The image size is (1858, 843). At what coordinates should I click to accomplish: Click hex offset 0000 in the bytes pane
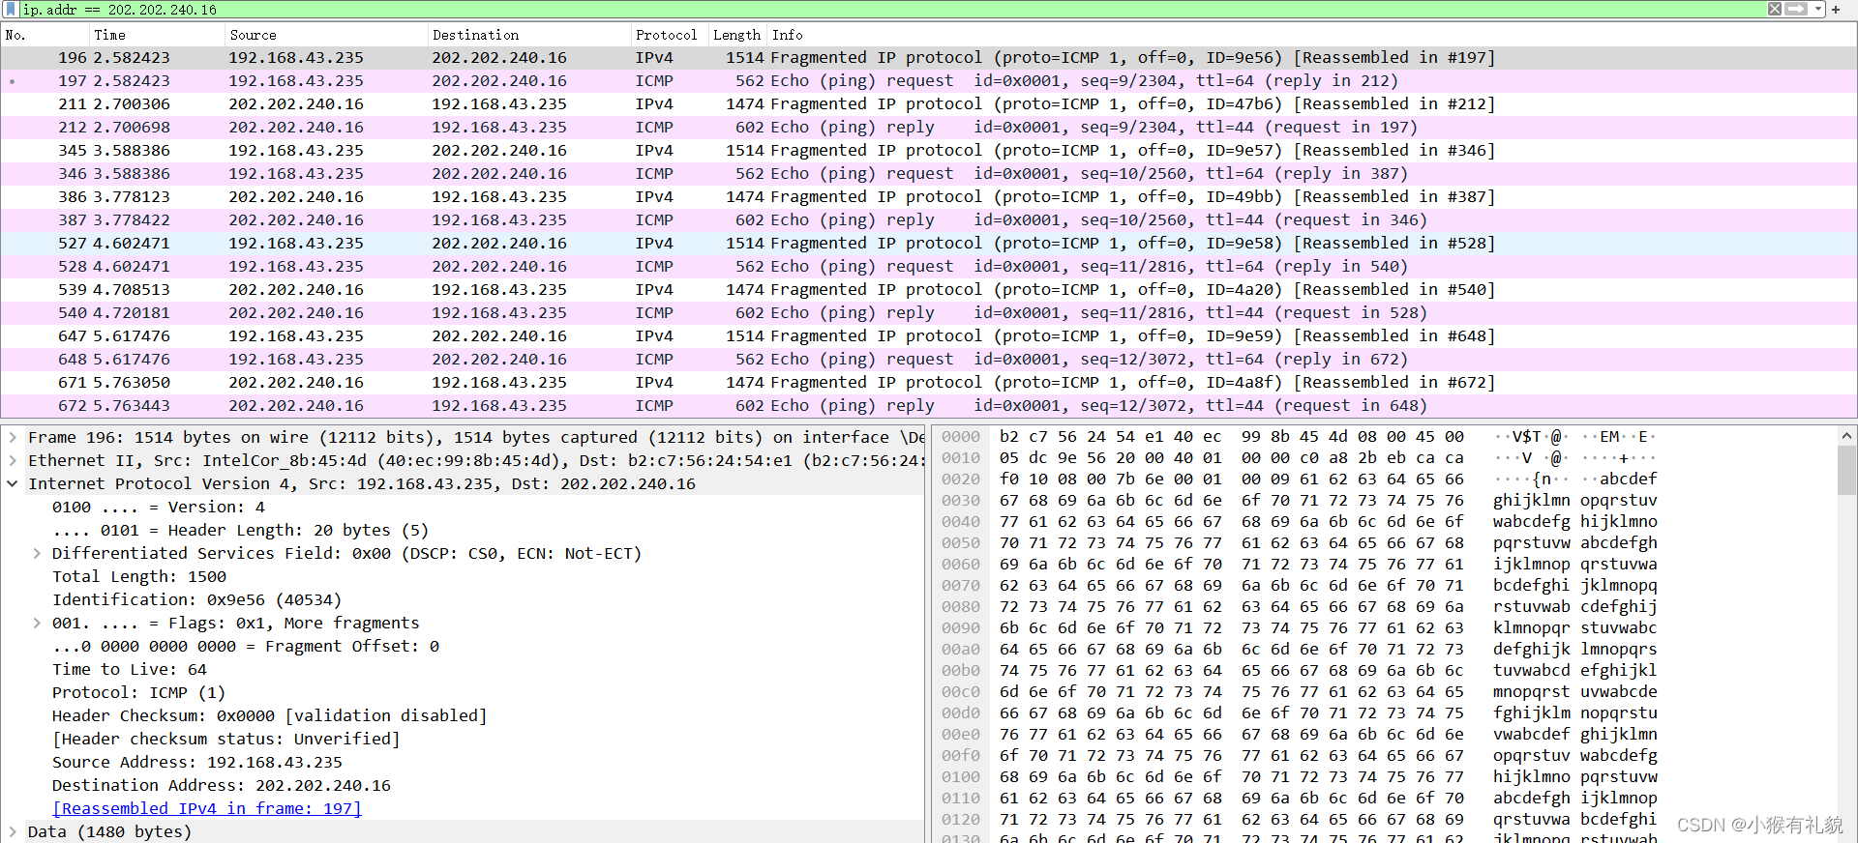960,437
